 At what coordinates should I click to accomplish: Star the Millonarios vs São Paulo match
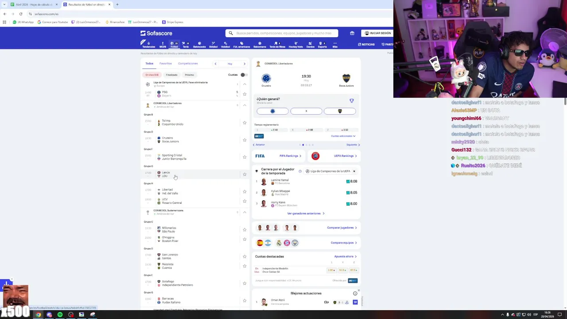click(245, 230)
